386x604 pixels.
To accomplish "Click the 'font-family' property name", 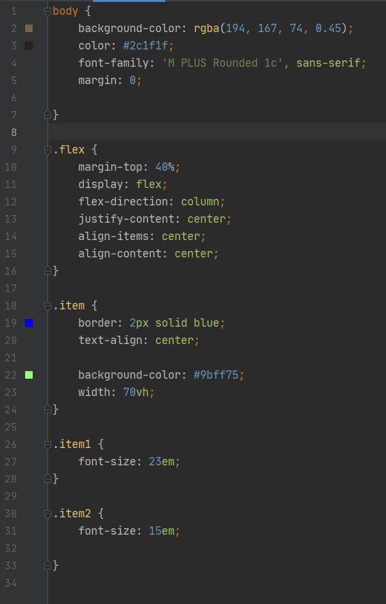I will pos(113,63).
